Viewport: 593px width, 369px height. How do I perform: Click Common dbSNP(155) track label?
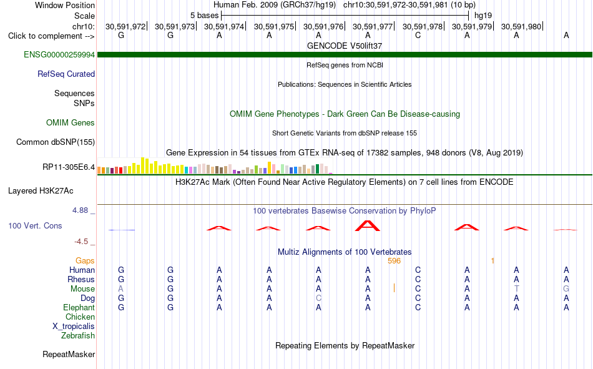pos(55,142)
